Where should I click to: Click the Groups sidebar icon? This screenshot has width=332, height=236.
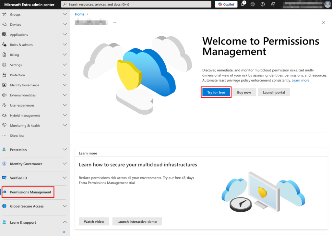[4, 14]
